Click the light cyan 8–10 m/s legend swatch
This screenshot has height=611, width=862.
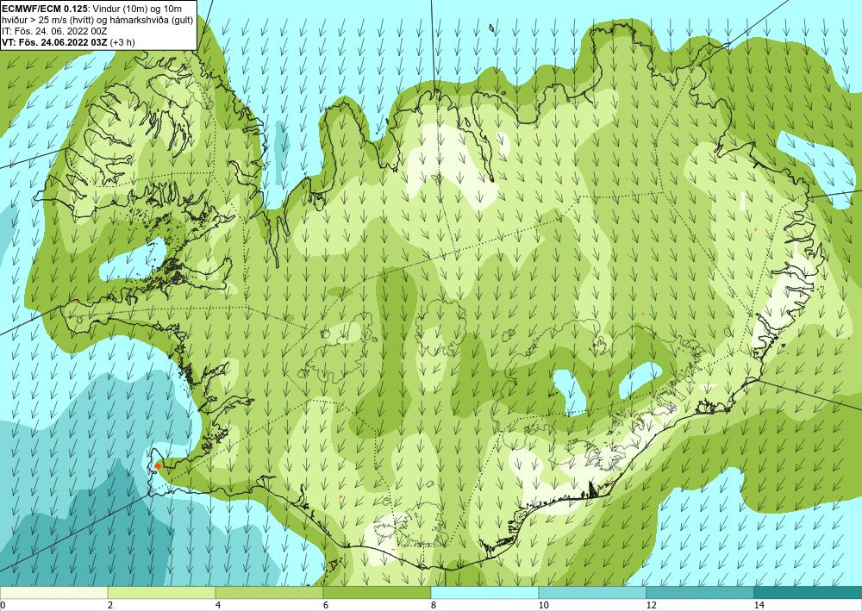pyautogui.click(x=484, y=592)
